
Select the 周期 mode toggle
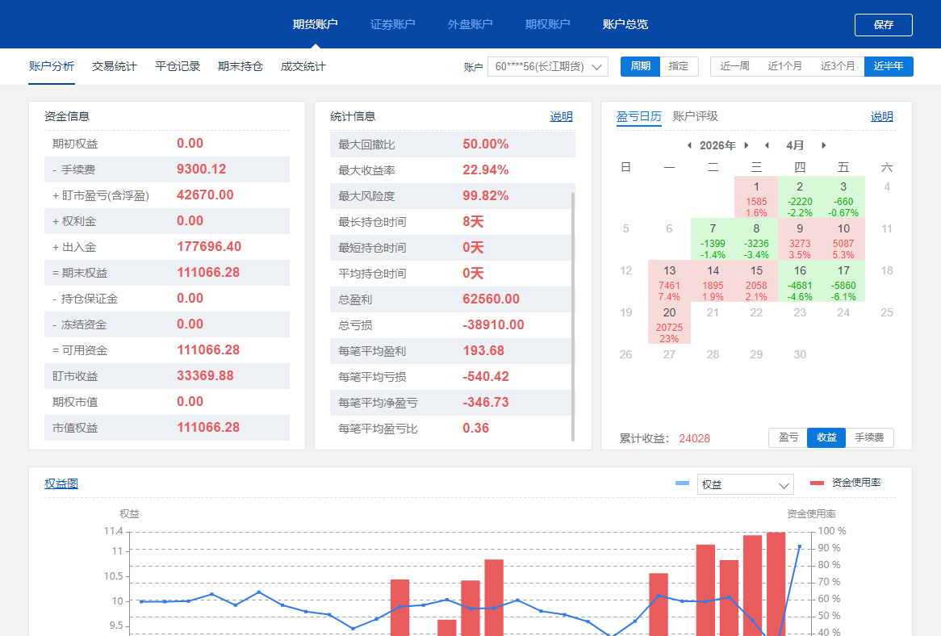pos(640,66)
